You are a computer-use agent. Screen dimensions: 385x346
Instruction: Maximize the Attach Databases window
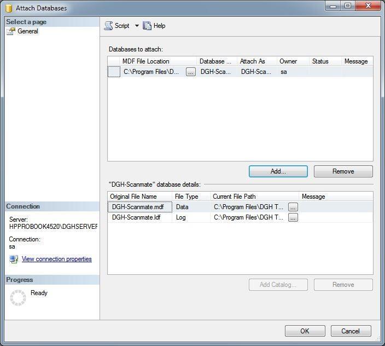click(348, 6)
